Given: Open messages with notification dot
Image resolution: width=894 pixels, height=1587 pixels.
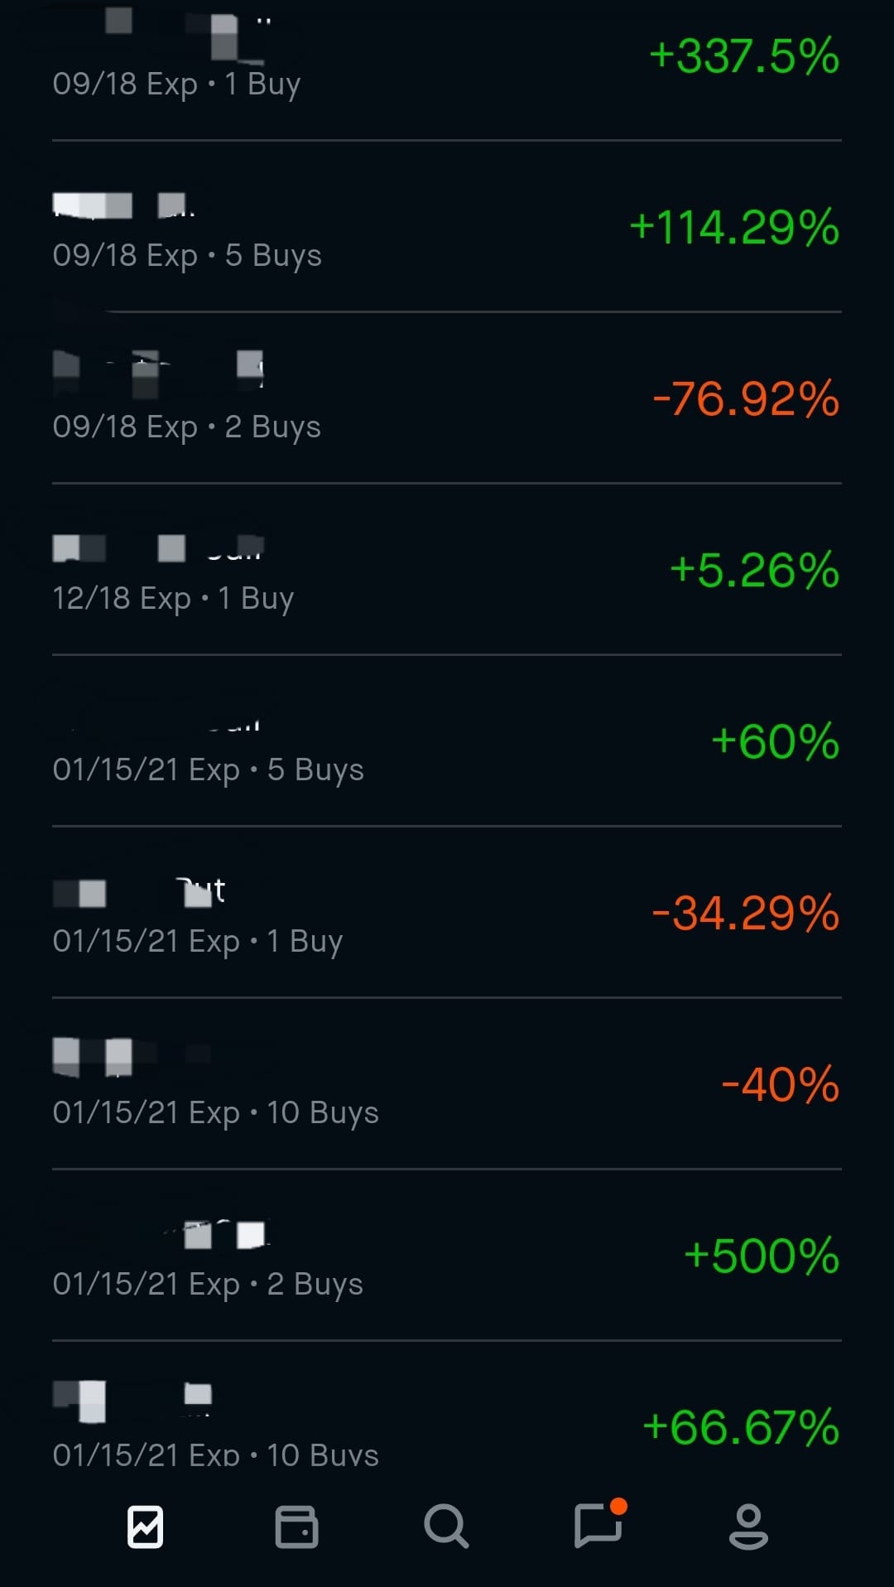Looking at the screenshot, I should click(598, 1527).
